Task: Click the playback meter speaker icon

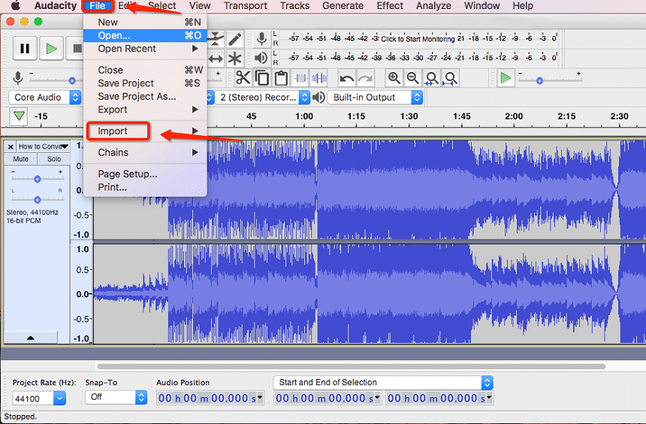Action: tap(261, 58)
